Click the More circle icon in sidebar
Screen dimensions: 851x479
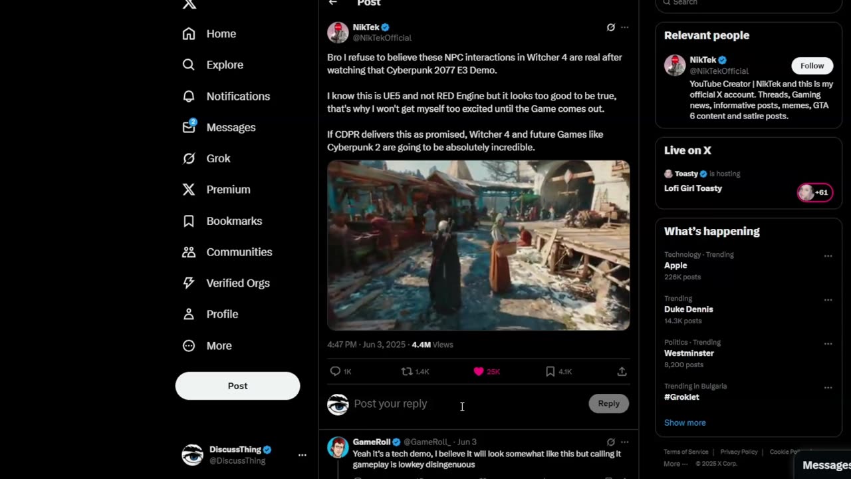coord(189,346)
